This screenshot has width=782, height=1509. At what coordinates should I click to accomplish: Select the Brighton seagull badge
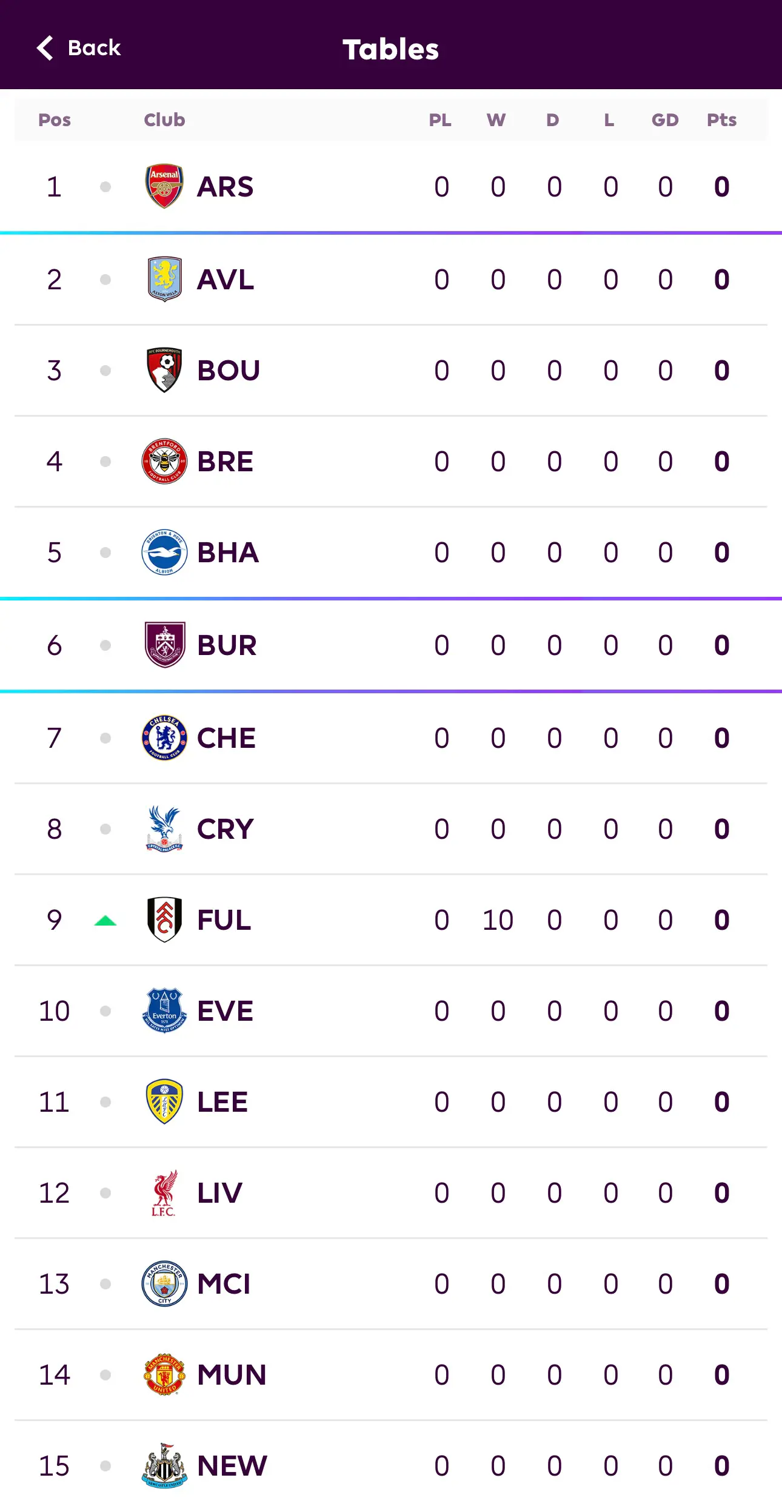pyautogui.click(x=164, y=552)
